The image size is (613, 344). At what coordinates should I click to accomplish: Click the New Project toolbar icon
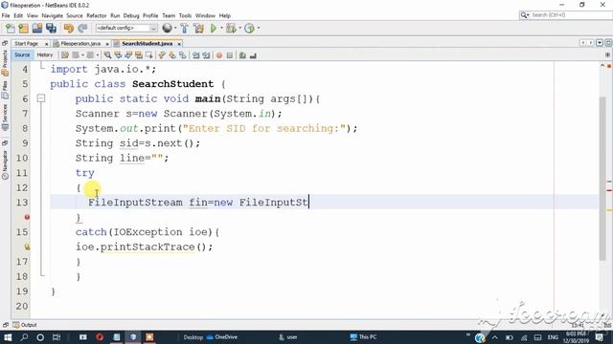(x=23, y=28)
